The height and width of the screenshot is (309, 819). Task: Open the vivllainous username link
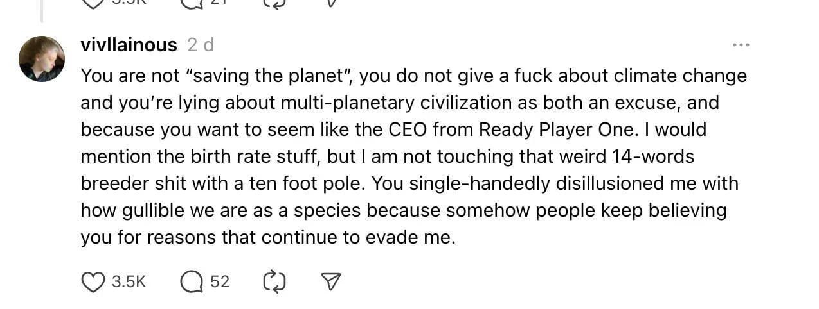pyautogui.click(x=129, y=45)
